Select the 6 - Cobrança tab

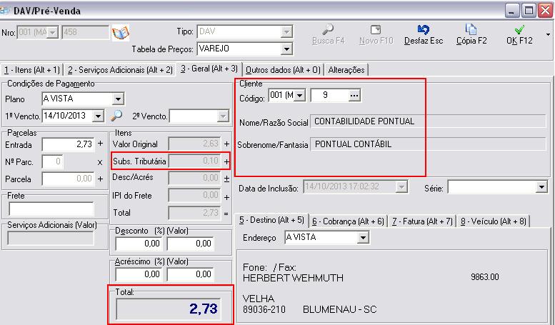coord(348,221)
